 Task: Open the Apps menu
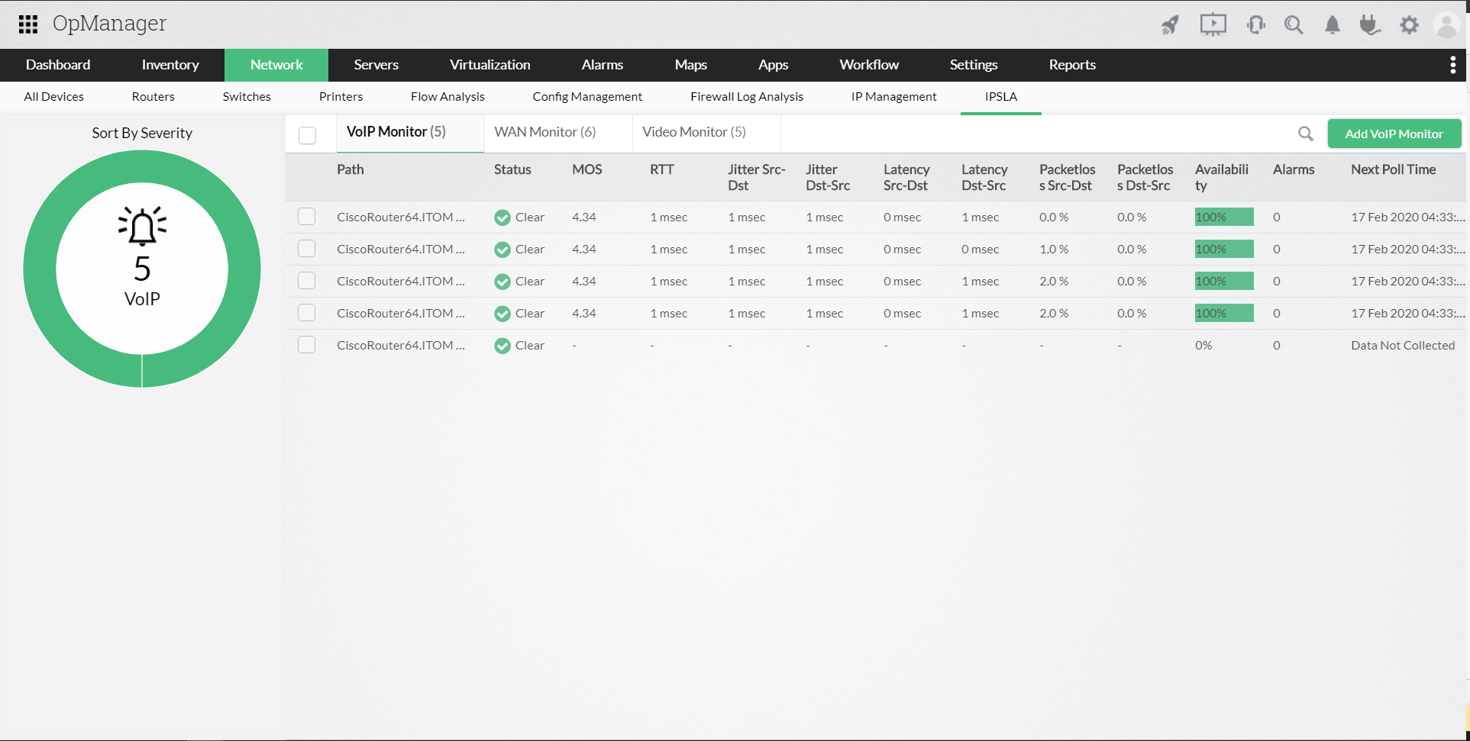click(774, 65)
